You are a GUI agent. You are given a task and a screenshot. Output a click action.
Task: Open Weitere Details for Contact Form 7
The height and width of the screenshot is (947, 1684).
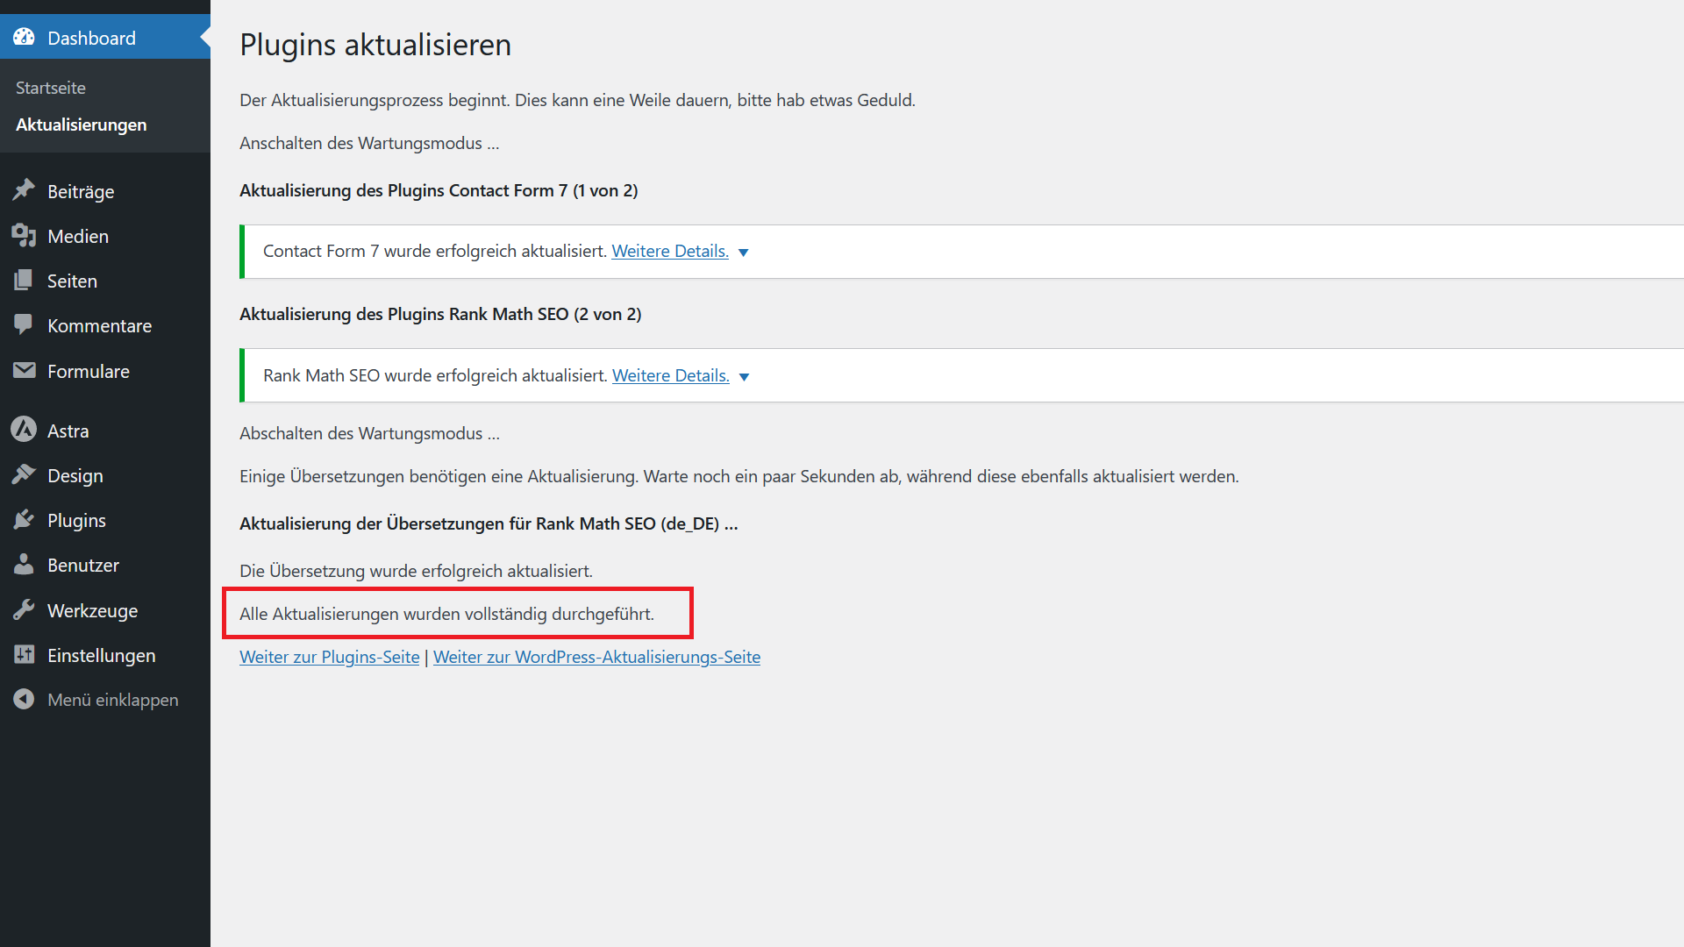[669, 251]
